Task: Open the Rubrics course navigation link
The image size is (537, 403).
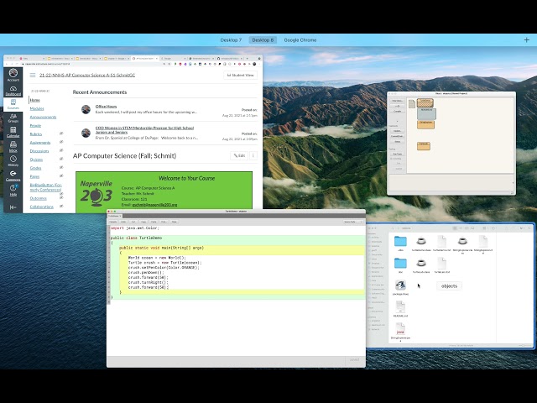Action: [x=36, y=134]
